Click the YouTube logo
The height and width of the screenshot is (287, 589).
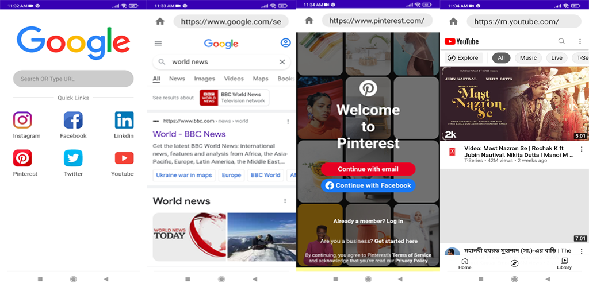click(x=461, y=41)
